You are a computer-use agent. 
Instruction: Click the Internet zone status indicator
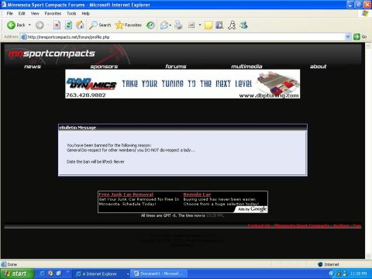click(329, 264)
